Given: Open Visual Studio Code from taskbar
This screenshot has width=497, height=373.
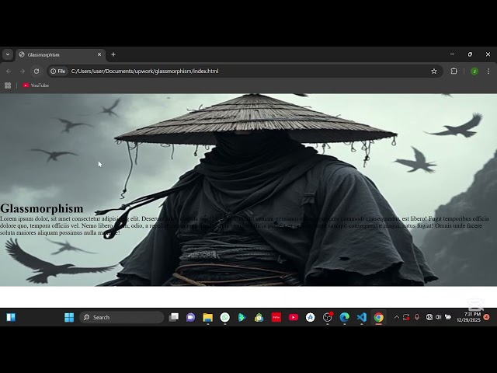Looking at the screenshot, I should (x=362, y=317).
